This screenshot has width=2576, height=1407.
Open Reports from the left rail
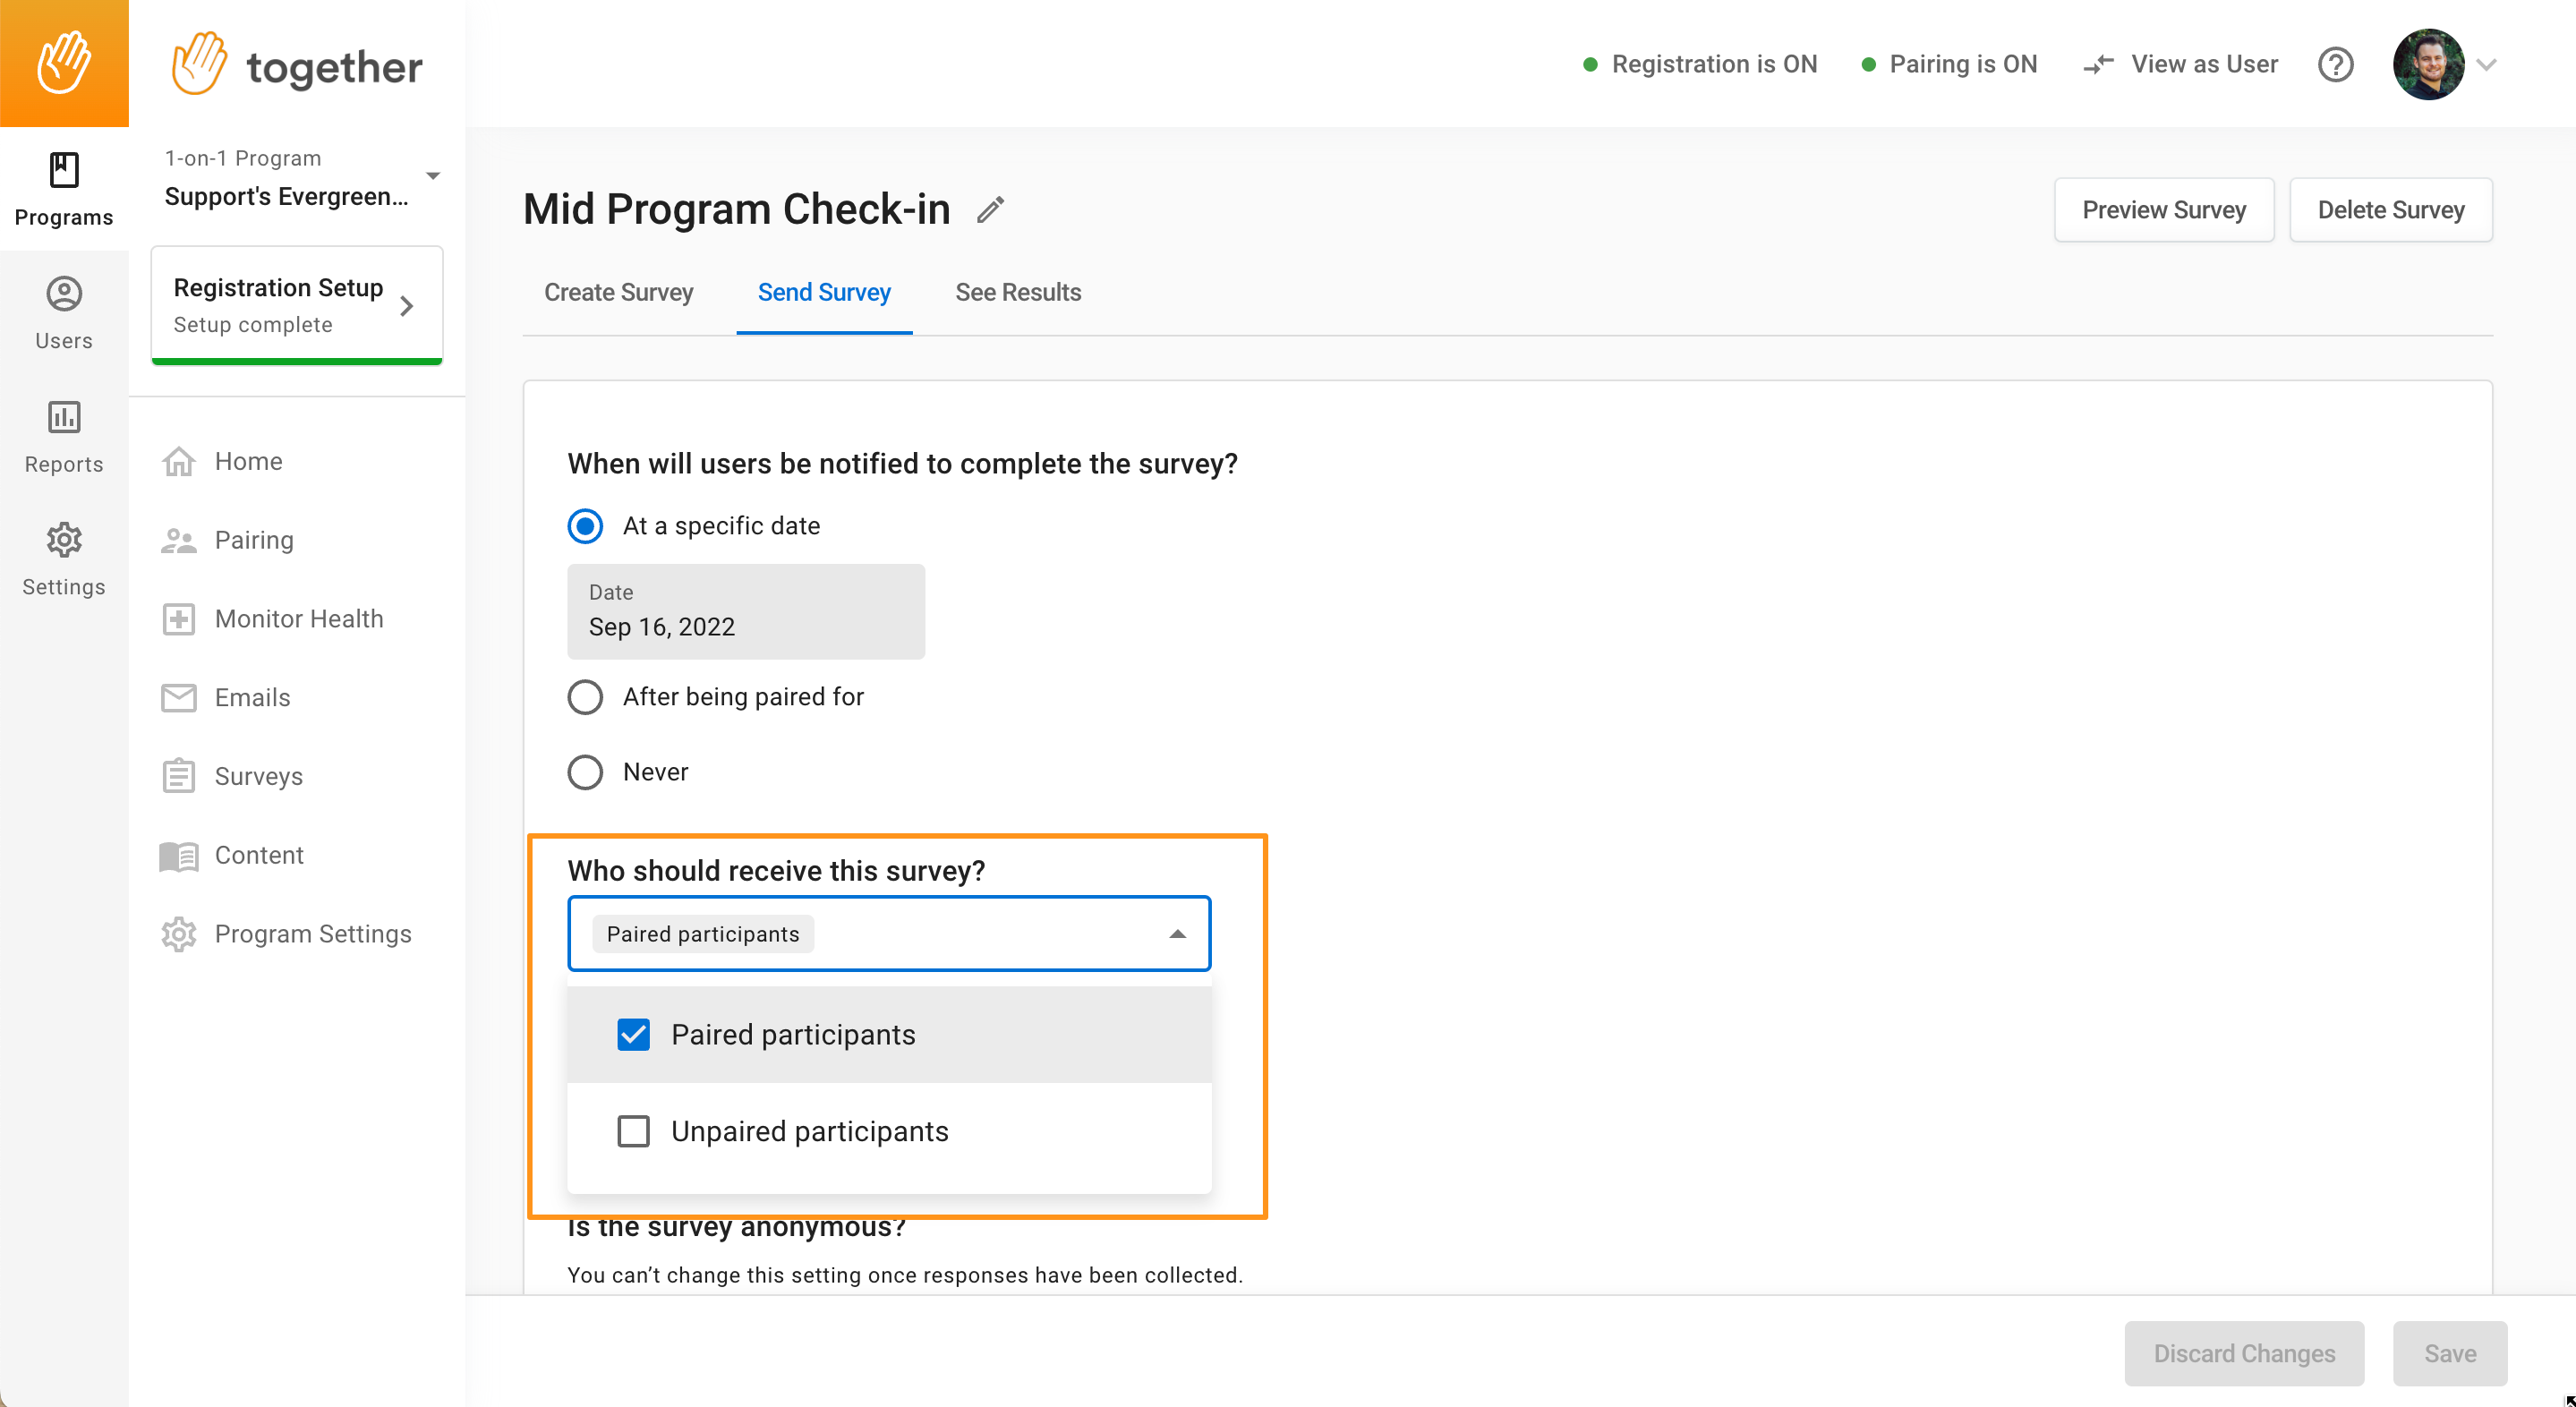click(64, 436)
